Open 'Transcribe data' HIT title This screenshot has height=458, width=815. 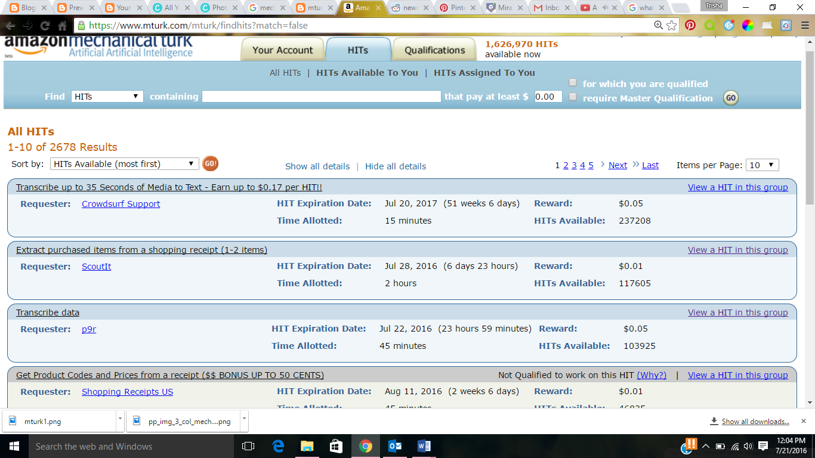[48, 312]
